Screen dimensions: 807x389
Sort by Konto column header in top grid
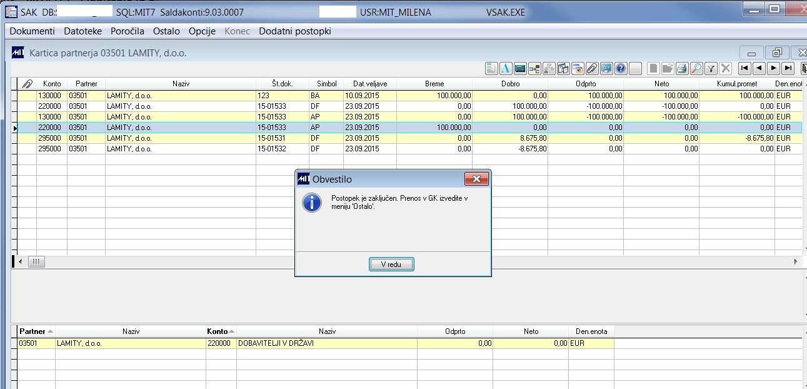tap(52, 84)
